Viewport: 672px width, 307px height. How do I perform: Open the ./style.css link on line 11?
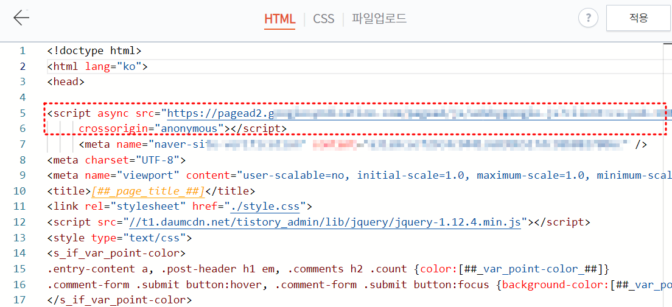click(266, 207)
